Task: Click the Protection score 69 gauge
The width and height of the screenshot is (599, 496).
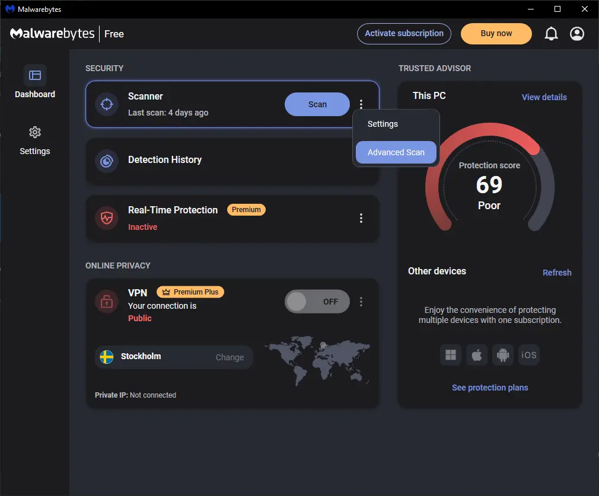Action: [x=489, y=177]
